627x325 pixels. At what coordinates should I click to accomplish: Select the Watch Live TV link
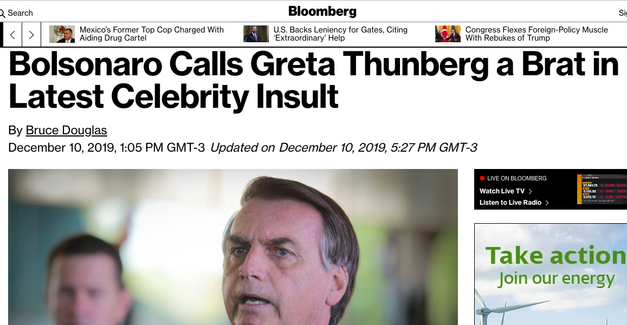(x=502, y=191)
